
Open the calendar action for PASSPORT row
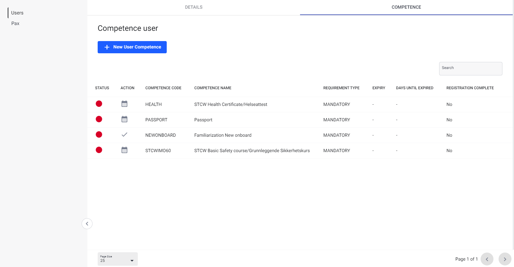(x=124, y=119)
